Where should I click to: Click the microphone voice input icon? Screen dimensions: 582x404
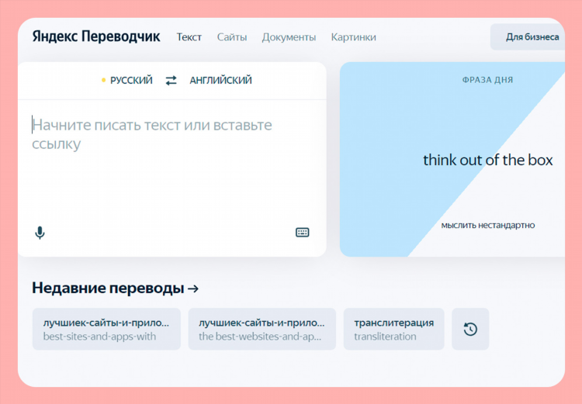[x=40, y=233]
